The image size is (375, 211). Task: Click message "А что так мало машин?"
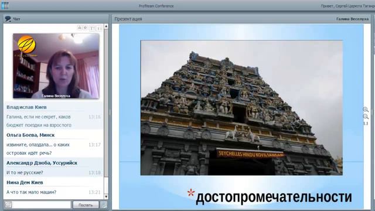31,192
